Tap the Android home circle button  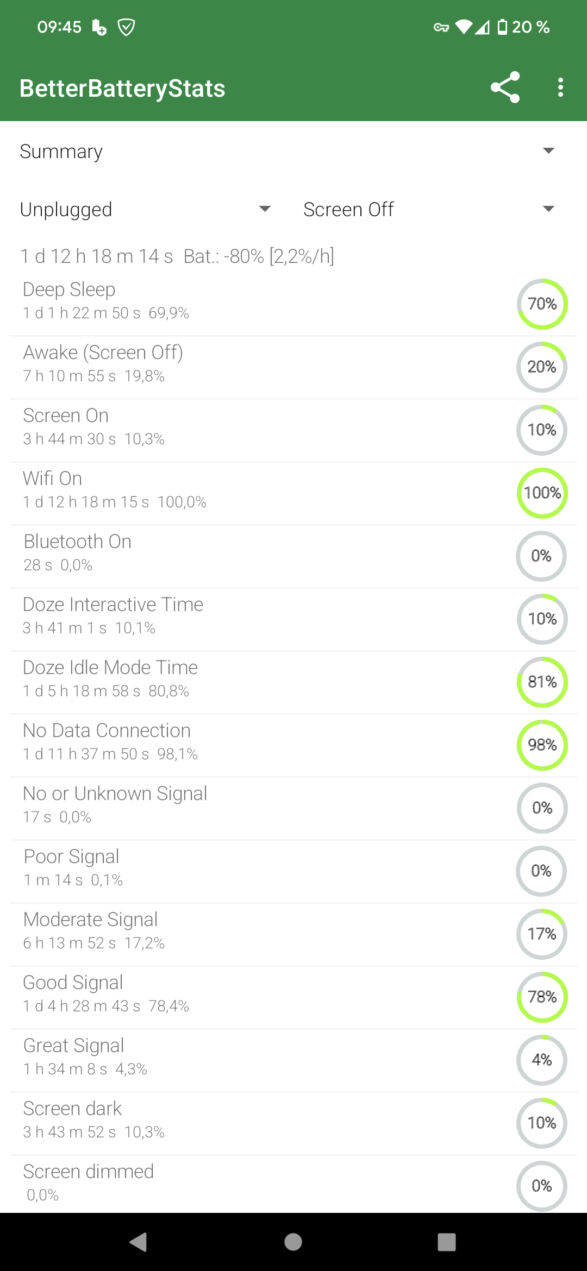point(293,1242)
